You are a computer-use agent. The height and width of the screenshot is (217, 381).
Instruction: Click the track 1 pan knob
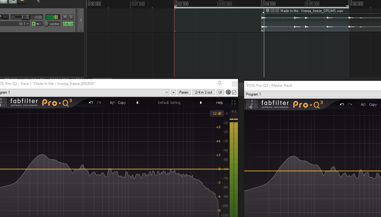pyautogui.click(x=46, y=24)
